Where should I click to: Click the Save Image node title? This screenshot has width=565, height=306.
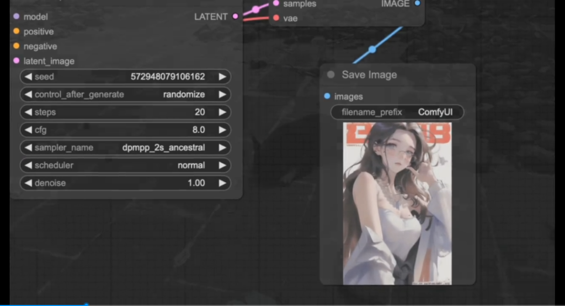coord(369,74)
